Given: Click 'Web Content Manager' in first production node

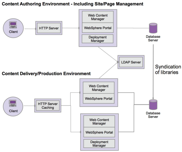Looking at the screenshot, I should (x=99, y=88).
